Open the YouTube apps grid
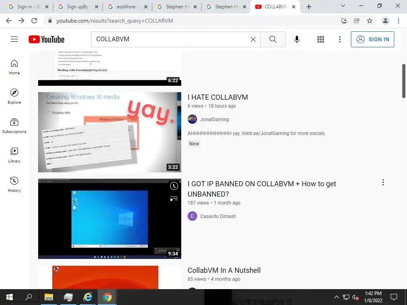 321,39
